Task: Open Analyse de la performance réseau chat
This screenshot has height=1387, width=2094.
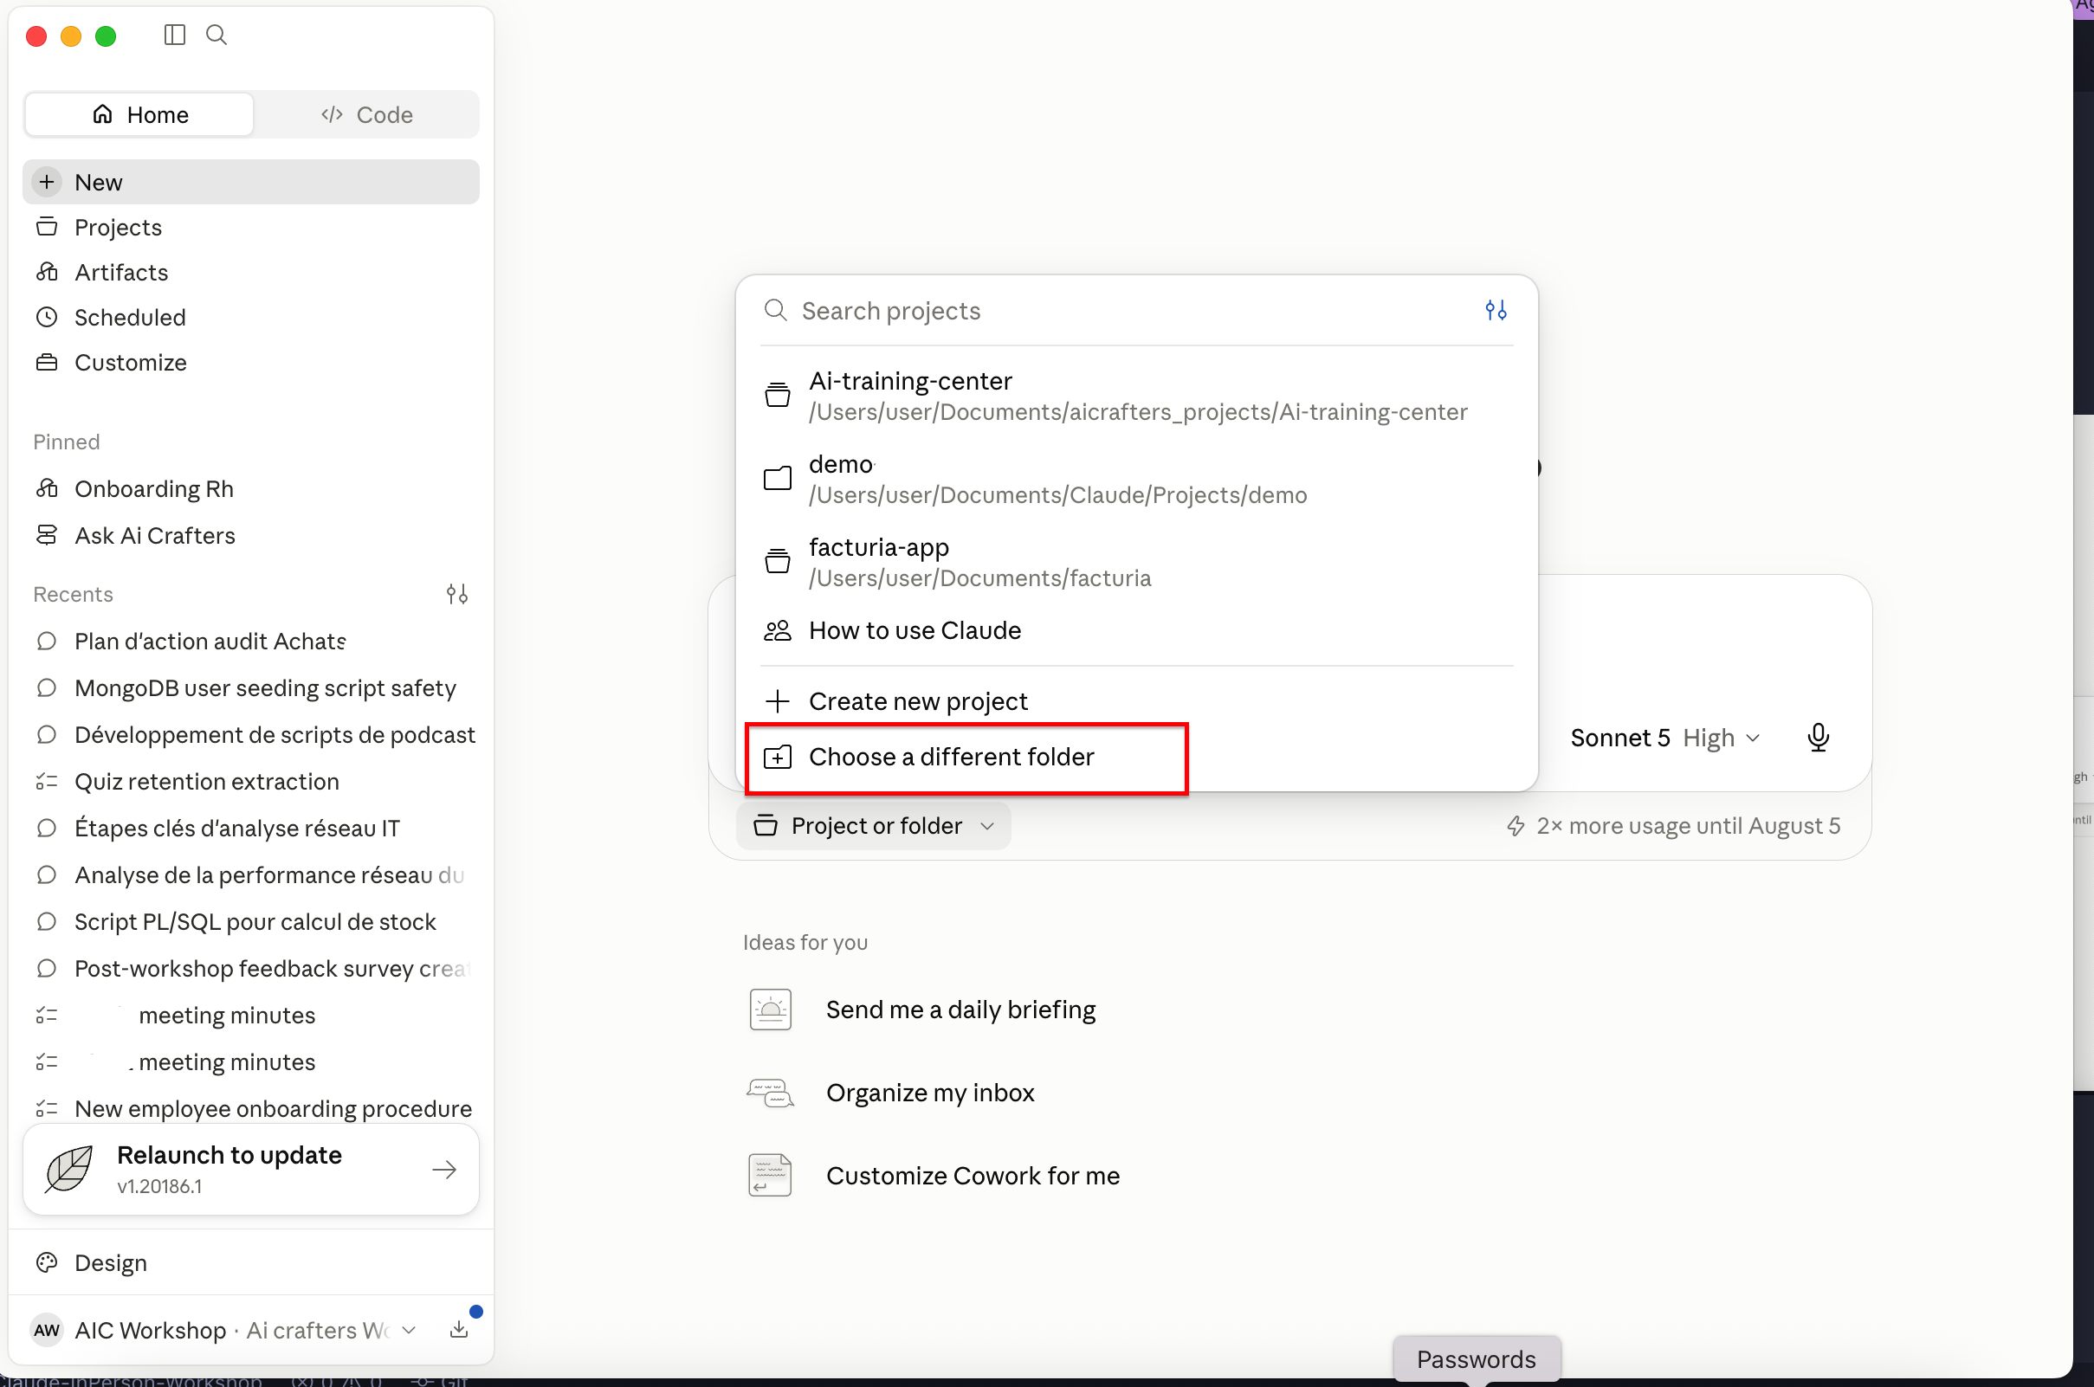Action: [251, 875]
